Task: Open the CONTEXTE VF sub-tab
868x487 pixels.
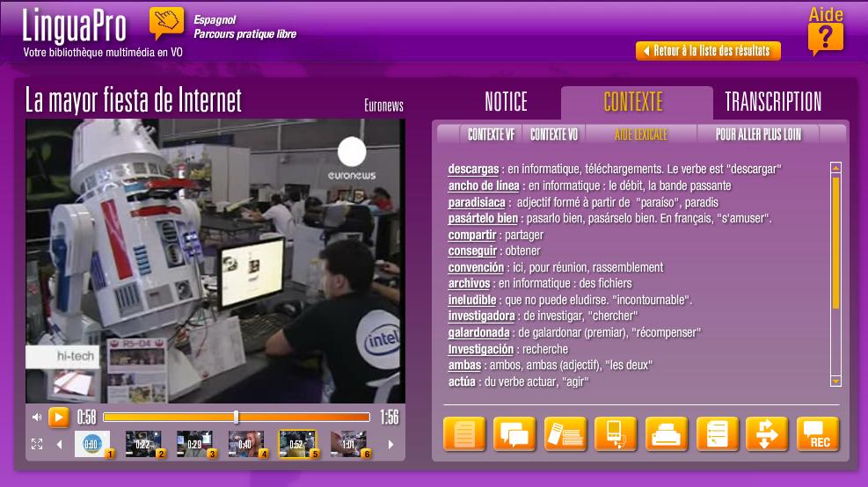Action: click(491, 134)
